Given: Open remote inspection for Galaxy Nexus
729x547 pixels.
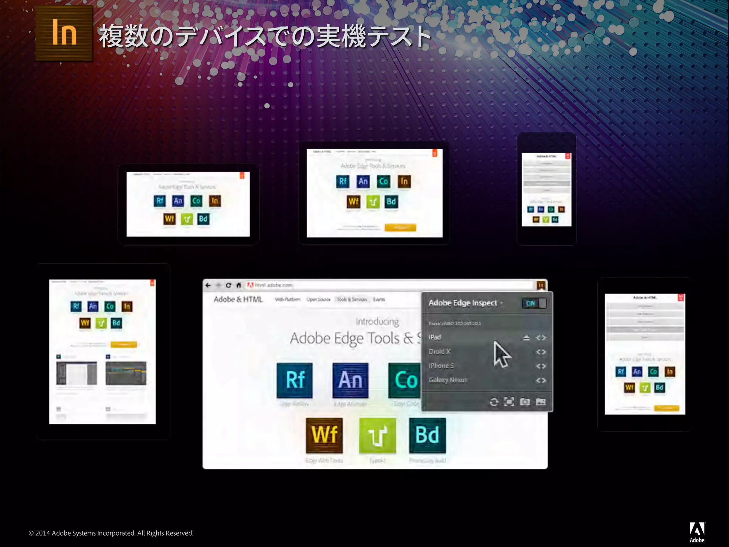Looking at the screenshot, I should (541, 380).
